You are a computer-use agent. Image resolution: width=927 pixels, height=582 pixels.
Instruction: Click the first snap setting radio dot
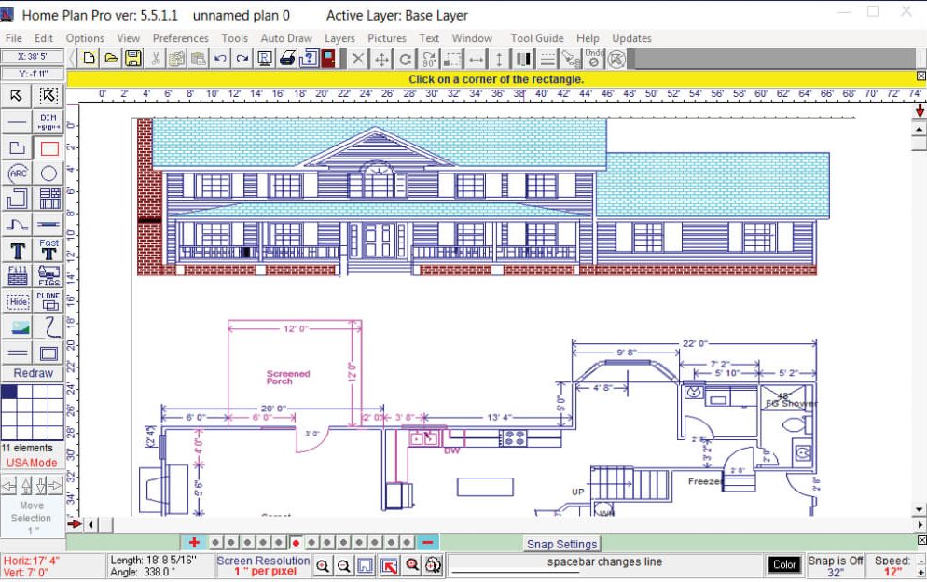(x=215, y=543)
